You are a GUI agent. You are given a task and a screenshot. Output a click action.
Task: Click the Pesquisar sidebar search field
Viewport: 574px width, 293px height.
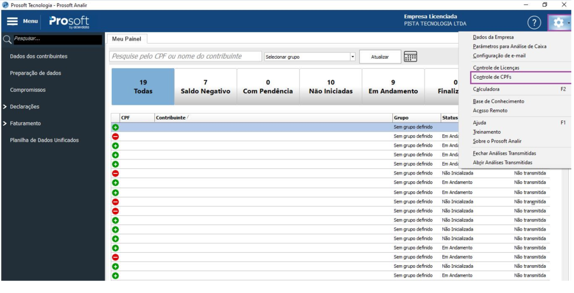[58, 39]
